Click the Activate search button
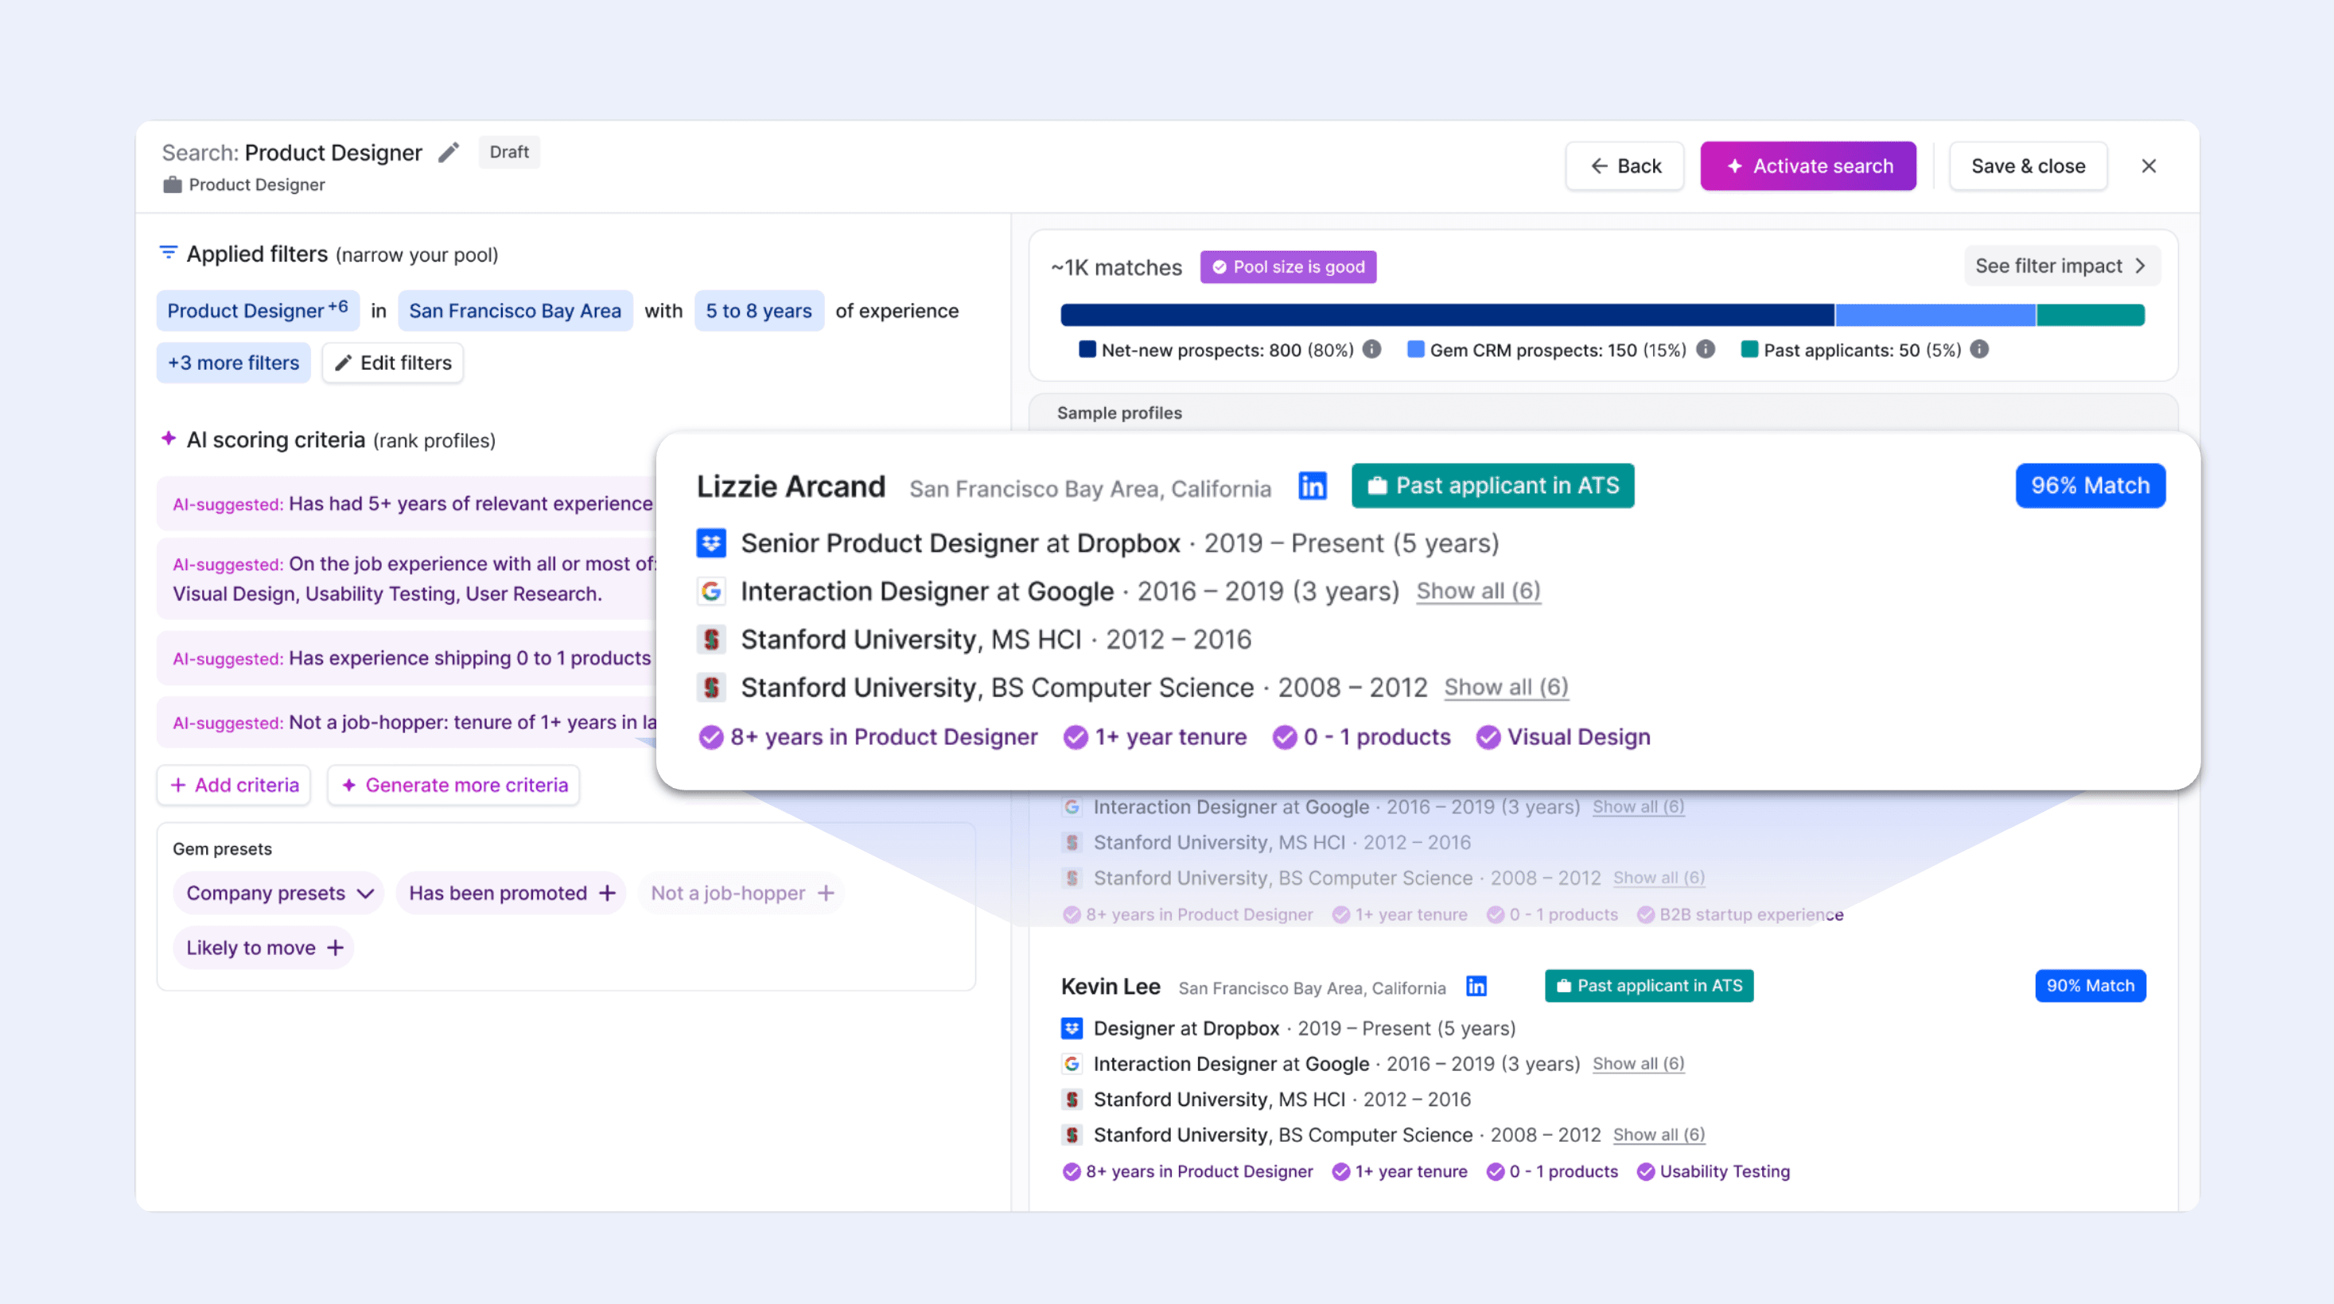2334x1304 pixels. pos(1807,165)
